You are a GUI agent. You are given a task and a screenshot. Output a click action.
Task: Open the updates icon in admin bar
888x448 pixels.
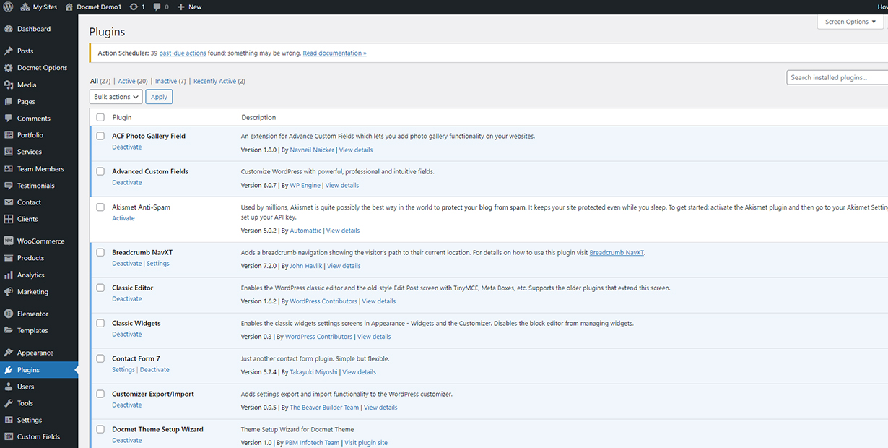134,7
